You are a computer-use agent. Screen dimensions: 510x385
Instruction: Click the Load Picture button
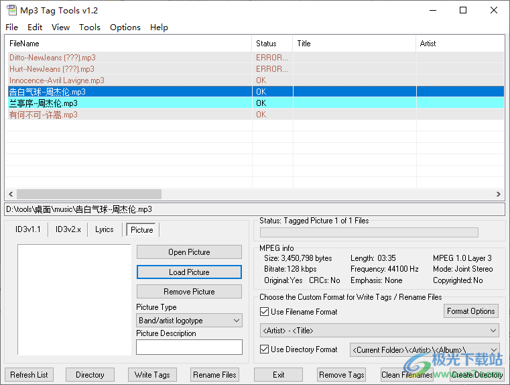189,272
